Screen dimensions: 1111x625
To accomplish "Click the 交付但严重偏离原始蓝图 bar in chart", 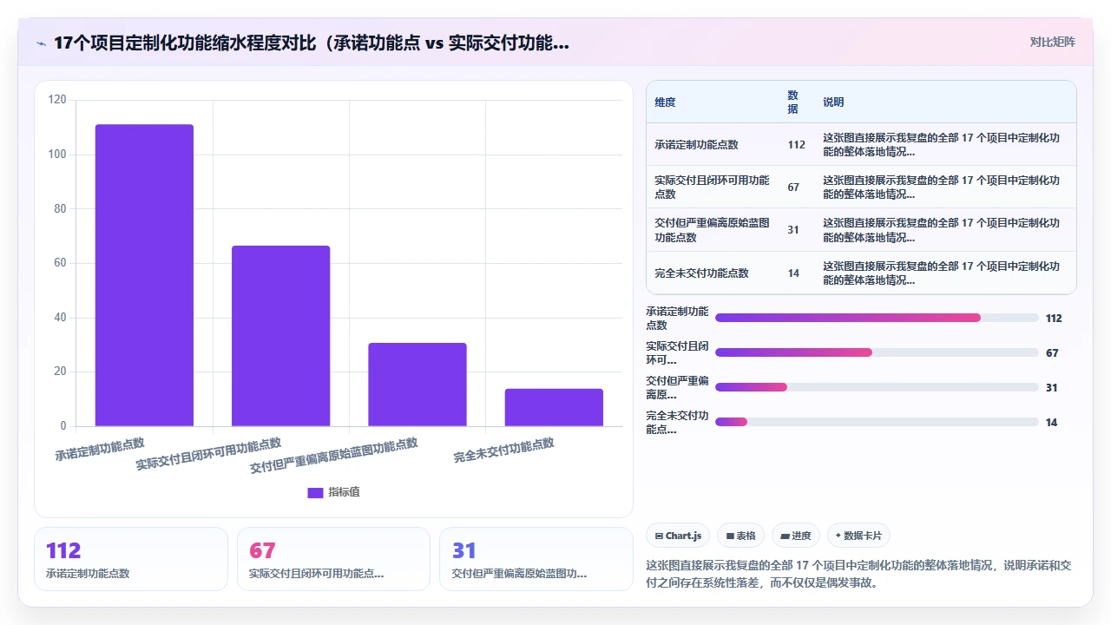I will point(417,385).
